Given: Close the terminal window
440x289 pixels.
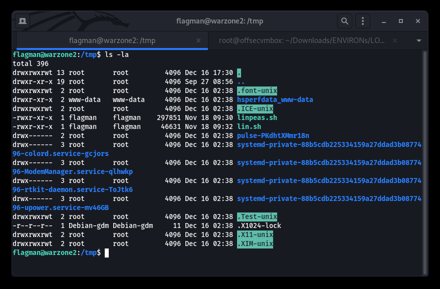Looking at the screenshot, I should 418,21.
